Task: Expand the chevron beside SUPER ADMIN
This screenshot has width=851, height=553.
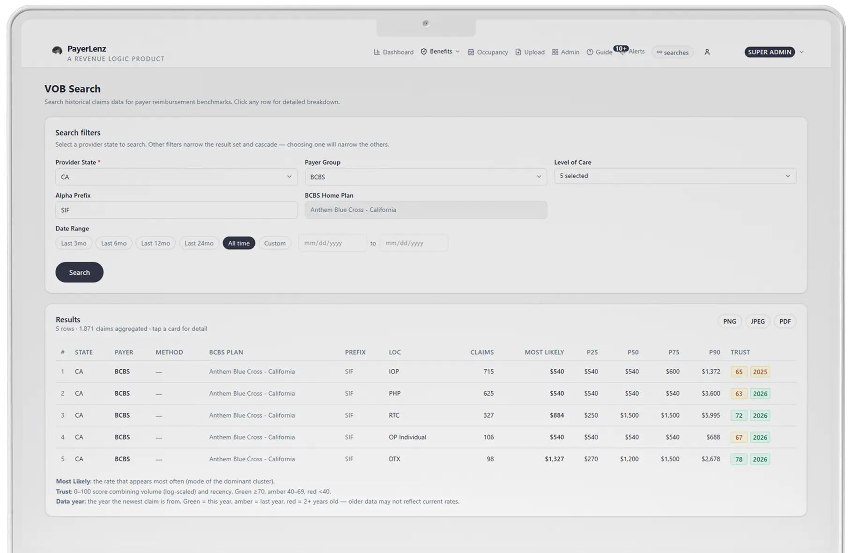Action: coord(801,52)
